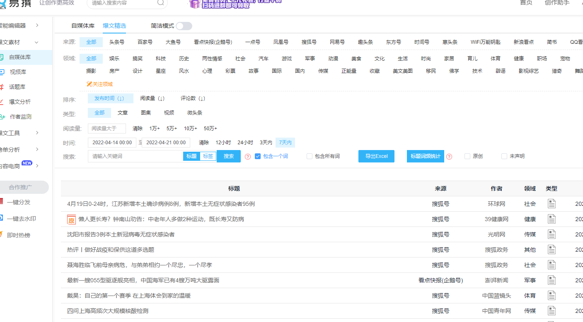Viewport: 583px width, 322px height.
Task: Sort by 阅读量 descending
Action: point(152,98)
